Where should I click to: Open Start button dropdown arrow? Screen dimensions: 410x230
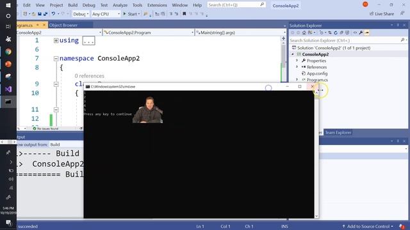click(x=139, y=14)
